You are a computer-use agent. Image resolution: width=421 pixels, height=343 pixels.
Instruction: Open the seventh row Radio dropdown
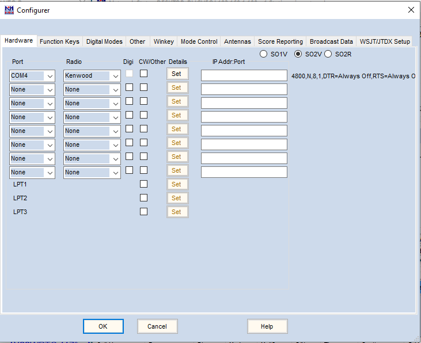pos(115,159)
